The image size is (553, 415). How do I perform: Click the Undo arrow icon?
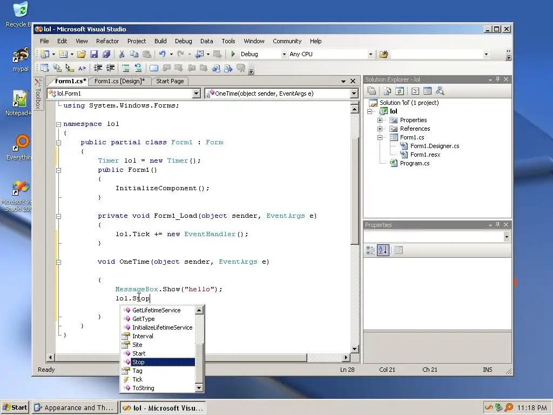click(x=162, y=54)
